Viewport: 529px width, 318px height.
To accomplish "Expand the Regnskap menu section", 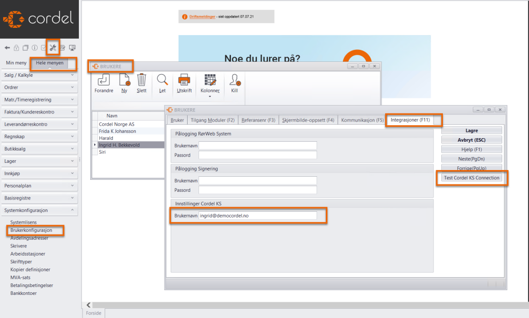I will tap(39, 137).
